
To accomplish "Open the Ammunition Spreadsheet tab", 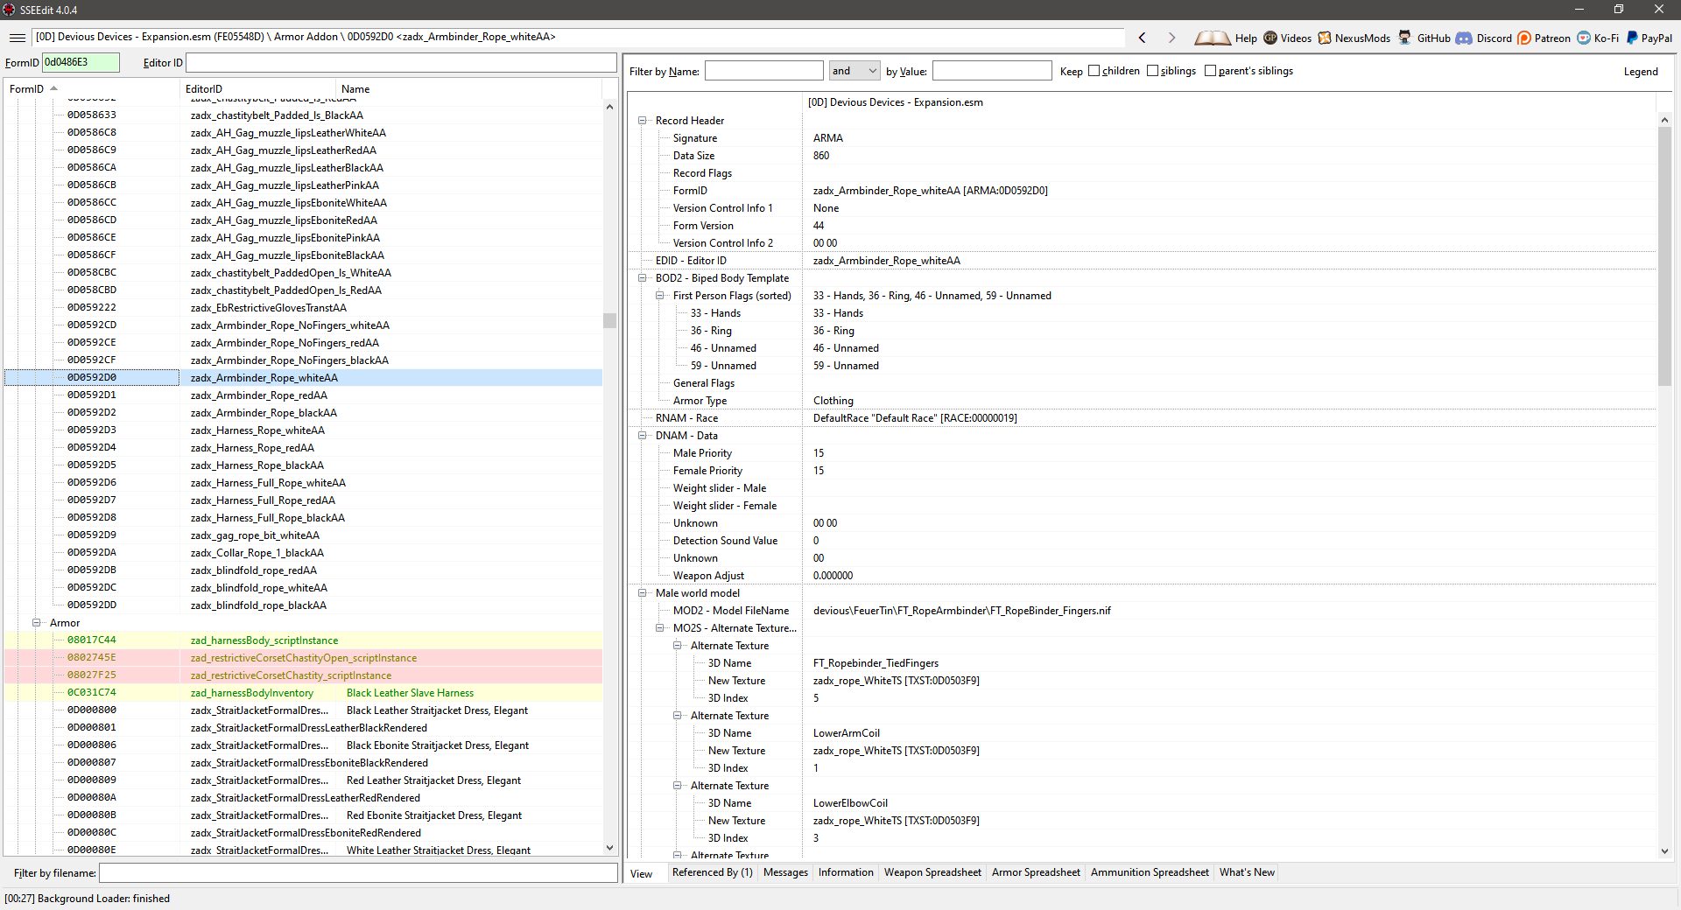I will pyautogui.click(x=1150, y=872).
